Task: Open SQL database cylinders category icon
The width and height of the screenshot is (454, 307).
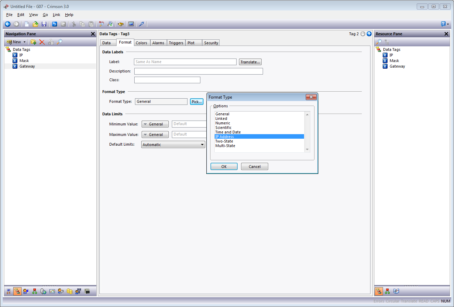Action: click(70, 291)
